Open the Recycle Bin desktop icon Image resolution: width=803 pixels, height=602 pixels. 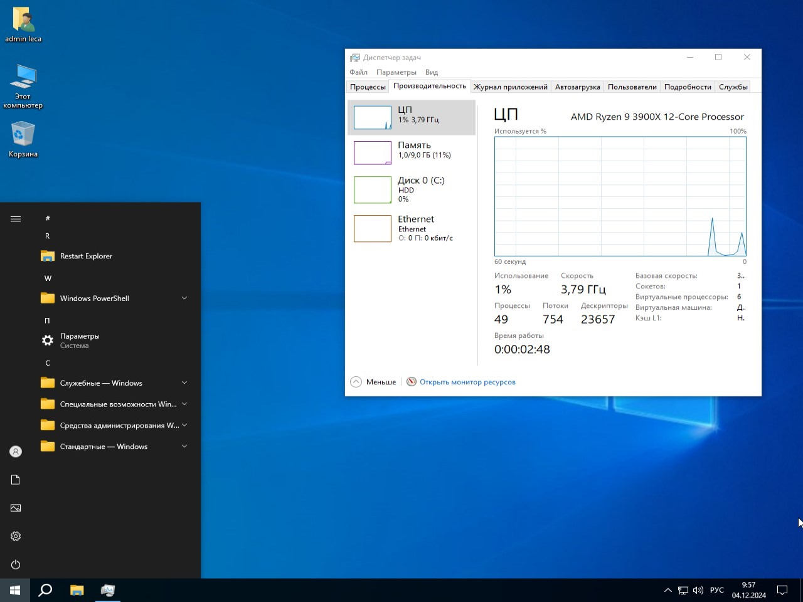pos(23,139)
